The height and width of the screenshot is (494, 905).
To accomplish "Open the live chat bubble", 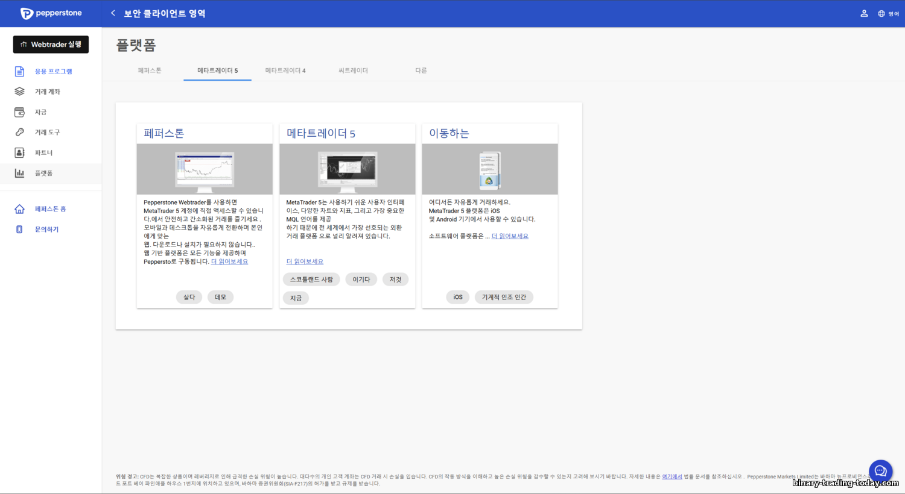I will (880, 471).
